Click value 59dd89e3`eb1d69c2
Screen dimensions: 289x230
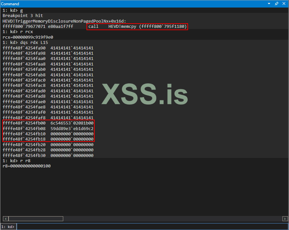pyautogui.click(x=72, y=128)
